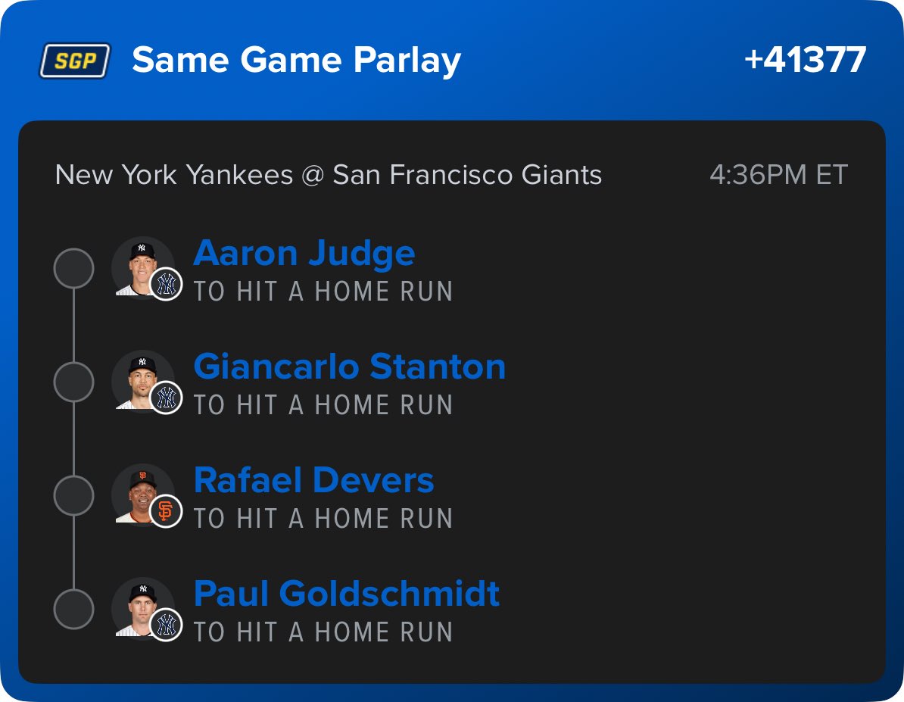The image size is (904, 702).
Task: Click Yankees logo on Aaron Judge's avatar
Action: pyautogui.click(x=166, y=285)
